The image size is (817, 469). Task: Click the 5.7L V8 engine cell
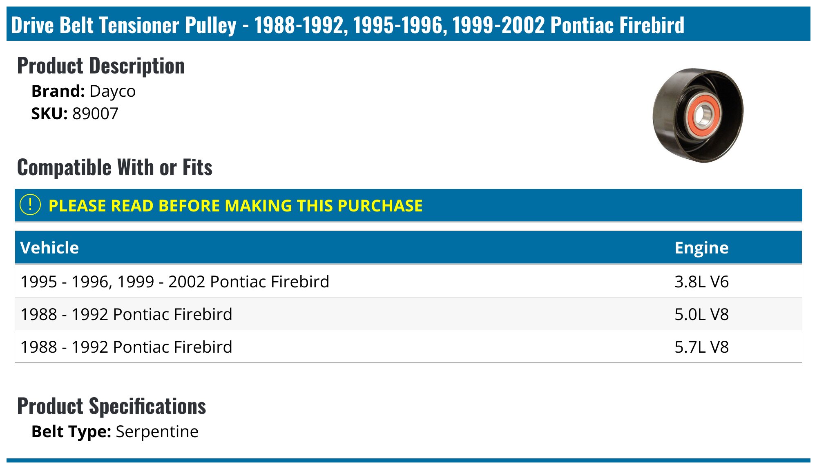[701, 347]
